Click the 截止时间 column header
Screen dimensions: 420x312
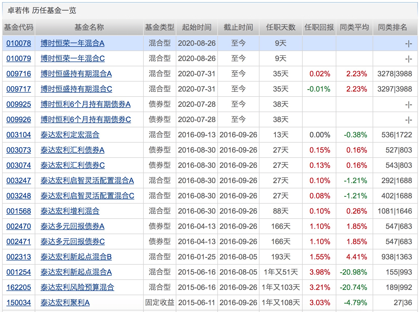pos(238,27)
